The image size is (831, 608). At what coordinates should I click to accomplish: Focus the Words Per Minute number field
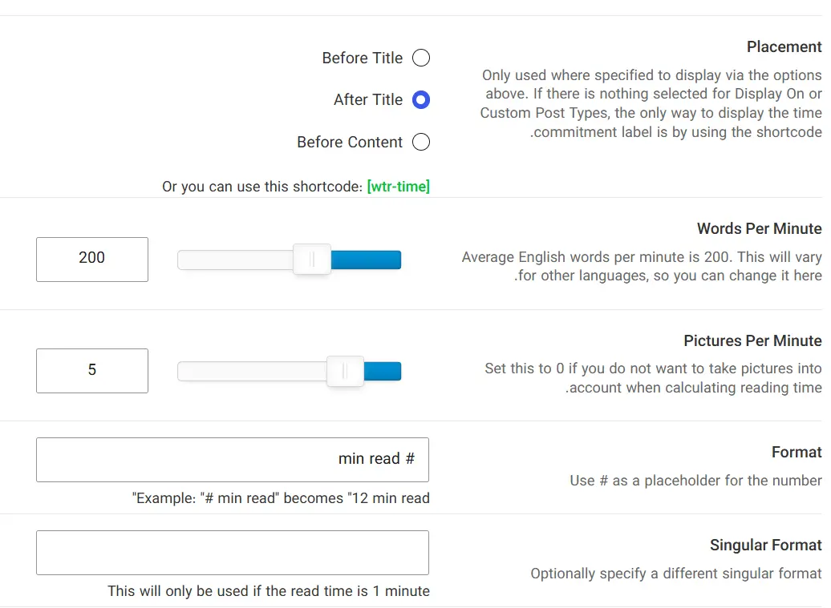[92, 260]
